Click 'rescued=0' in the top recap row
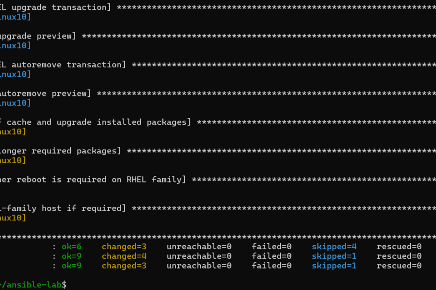This screenshot has height=290, width=436. (x=399, y=246)
